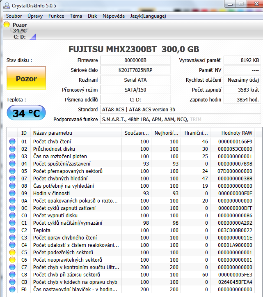Screen dimensions: 263x297
Task: Click the Název parametru column header
Action: click(76, 133)
